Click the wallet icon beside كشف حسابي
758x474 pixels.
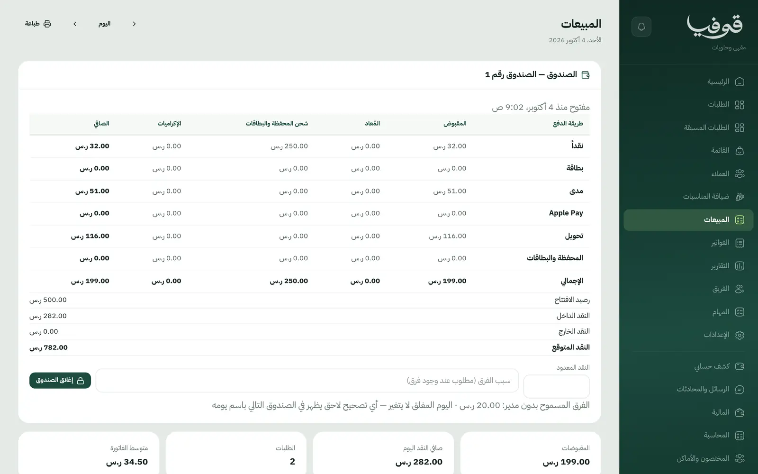click(740, 366)
